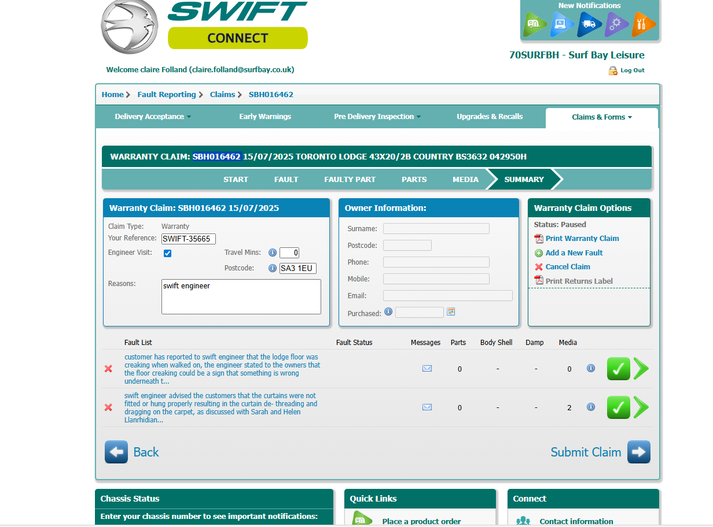713x527 pixels.
Task: Open the curtains not fitted fault description
Action: click(x=220, y=408)
